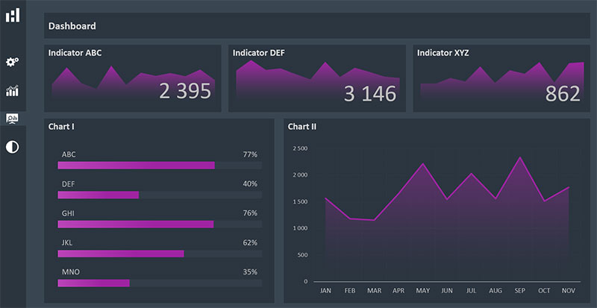Open the bar chart with trend line icon
Screen dimensions: 597x308
click(x=13, y=91)
